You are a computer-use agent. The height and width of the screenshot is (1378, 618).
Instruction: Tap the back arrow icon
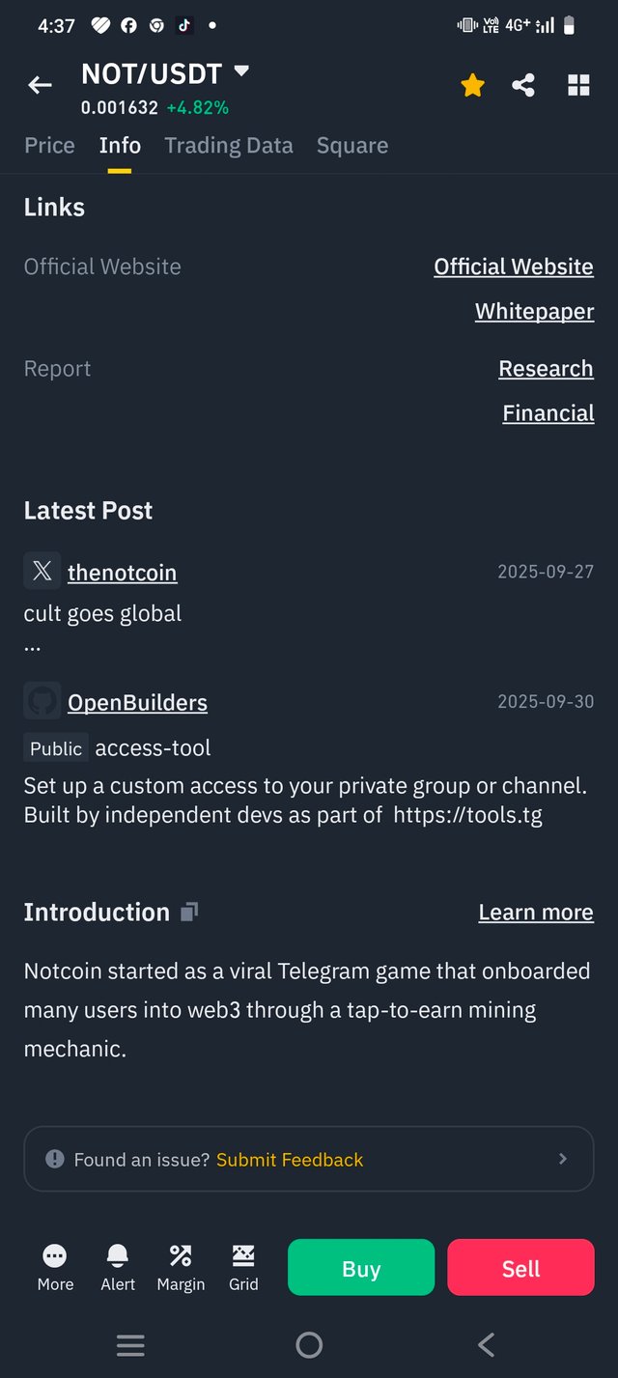tap(40, 86)
